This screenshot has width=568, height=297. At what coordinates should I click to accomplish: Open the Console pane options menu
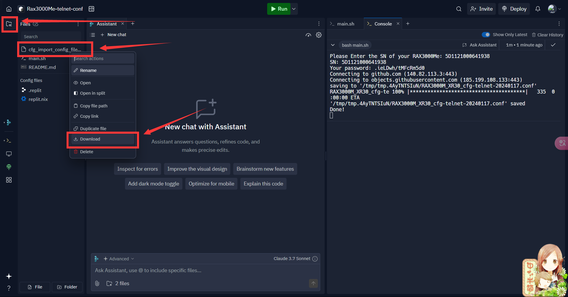[x=559, y=24]
